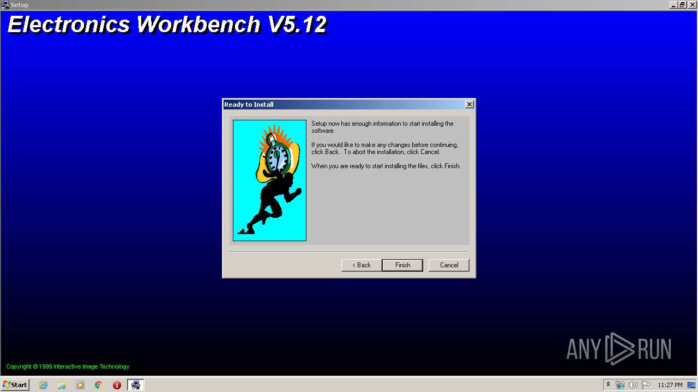Viewport: 698px width, 392px height.
Task: Go Back to the previous setup step
Action: coord(361,265)
